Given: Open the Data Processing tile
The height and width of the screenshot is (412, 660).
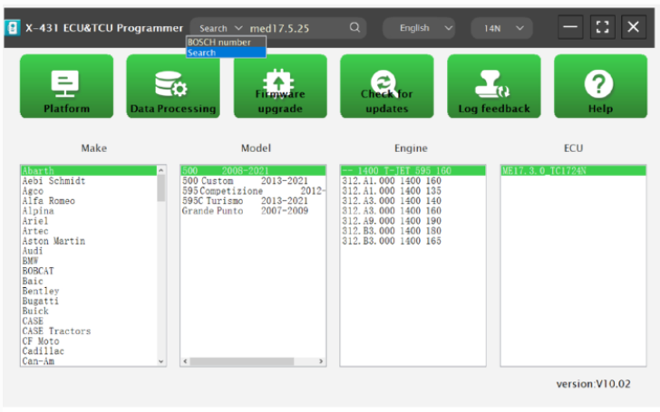Looking at the screenshot, I should [172, 86].
